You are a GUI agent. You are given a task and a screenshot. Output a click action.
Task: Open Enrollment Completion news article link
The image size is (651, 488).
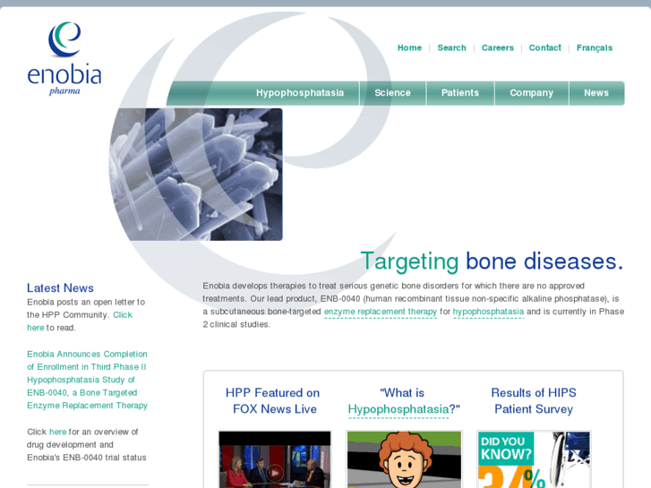(87, 380)
